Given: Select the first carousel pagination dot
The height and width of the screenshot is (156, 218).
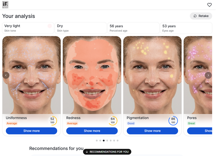Looking at the screenshot, I should (97, 140).
